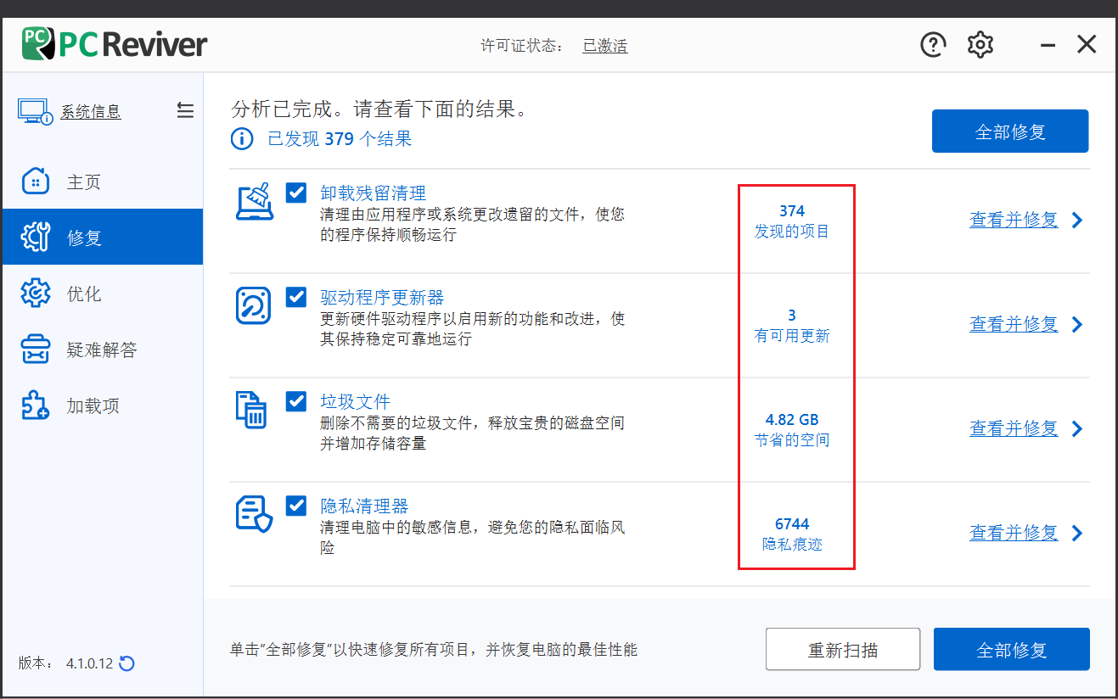Open the help question mark icon
Screen dimensions: 1118x699
pos(933,45)
